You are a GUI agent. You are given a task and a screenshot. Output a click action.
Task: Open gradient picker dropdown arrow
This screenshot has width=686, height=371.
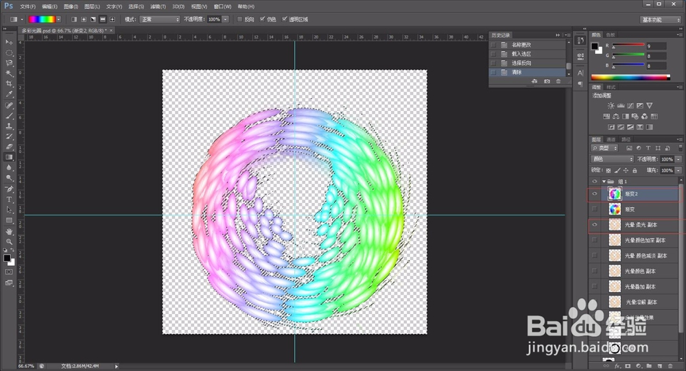(58, 19)
